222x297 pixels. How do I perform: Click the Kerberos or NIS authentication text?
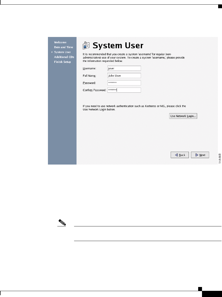coord(134,108)
